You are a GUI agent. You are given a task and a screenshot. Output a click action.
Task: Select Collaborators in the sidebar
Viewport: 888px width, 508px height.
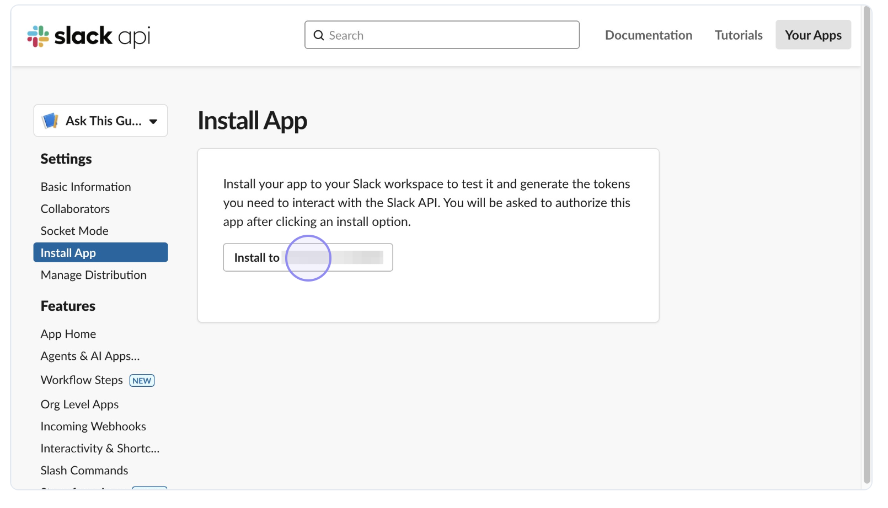[x=75, y=209]
